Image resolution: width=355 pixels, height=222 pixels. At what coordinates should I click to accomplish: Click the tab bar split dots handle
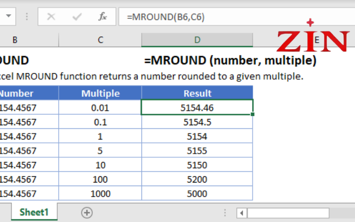tap(225, 213)
